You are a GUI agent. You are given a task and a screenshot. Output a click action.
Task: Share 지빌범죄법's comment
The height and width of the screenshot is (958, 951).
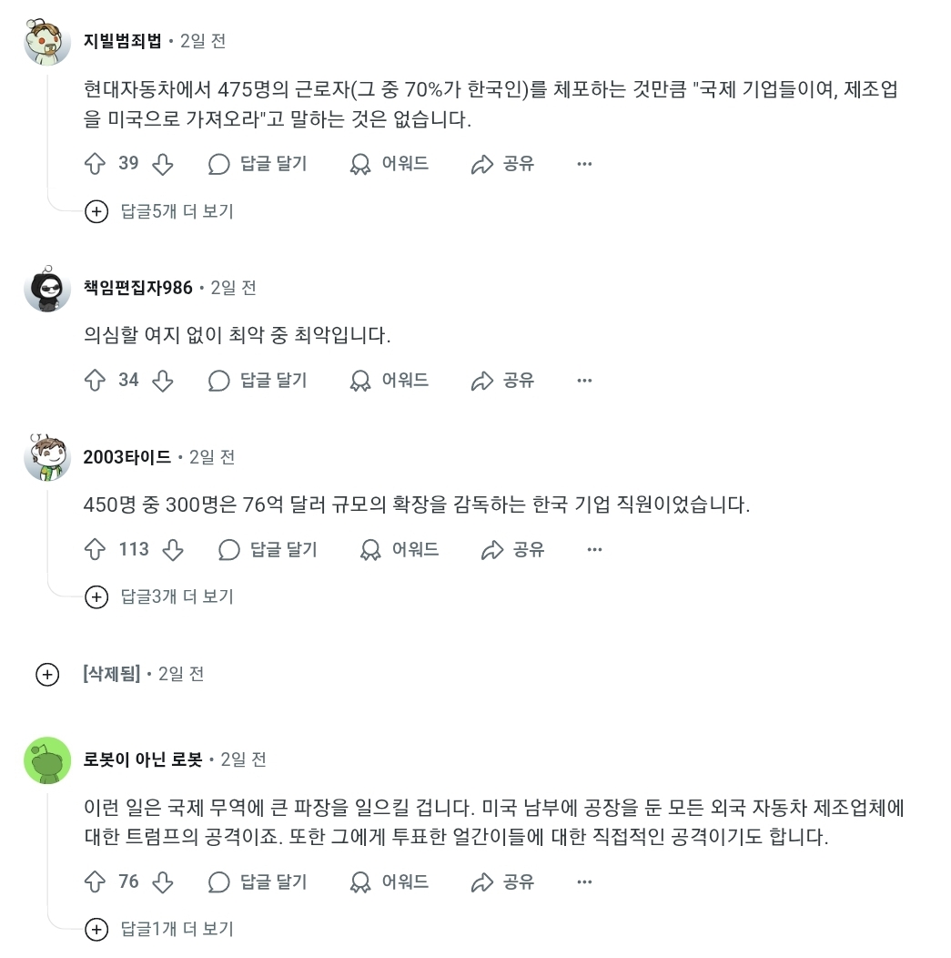coord(501,164)
